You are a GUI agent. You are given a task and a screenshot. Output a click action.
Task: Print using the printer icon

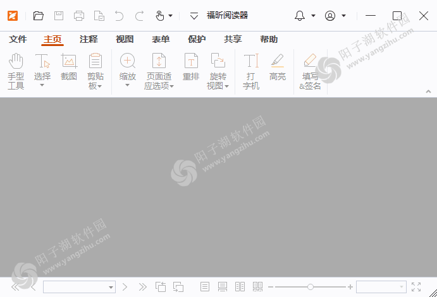point(79,16)
